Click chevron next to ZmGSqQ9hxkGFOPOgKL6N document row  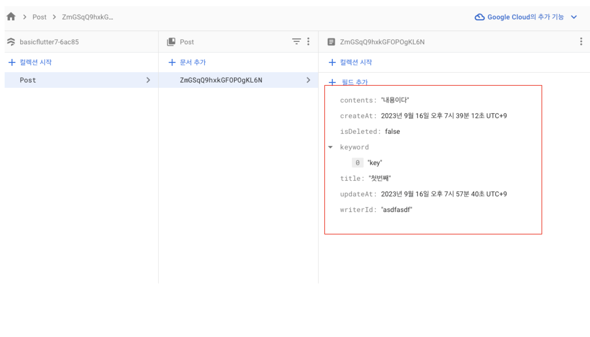pyautogui.click(x=308, y=80)
